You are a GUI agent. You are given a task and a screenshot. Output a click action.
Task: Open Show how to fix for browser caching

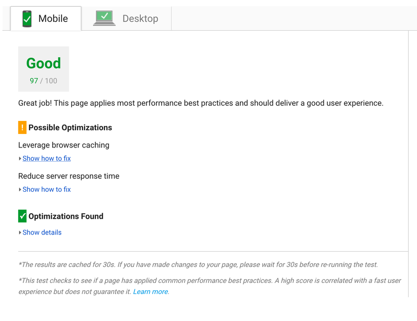46,158
